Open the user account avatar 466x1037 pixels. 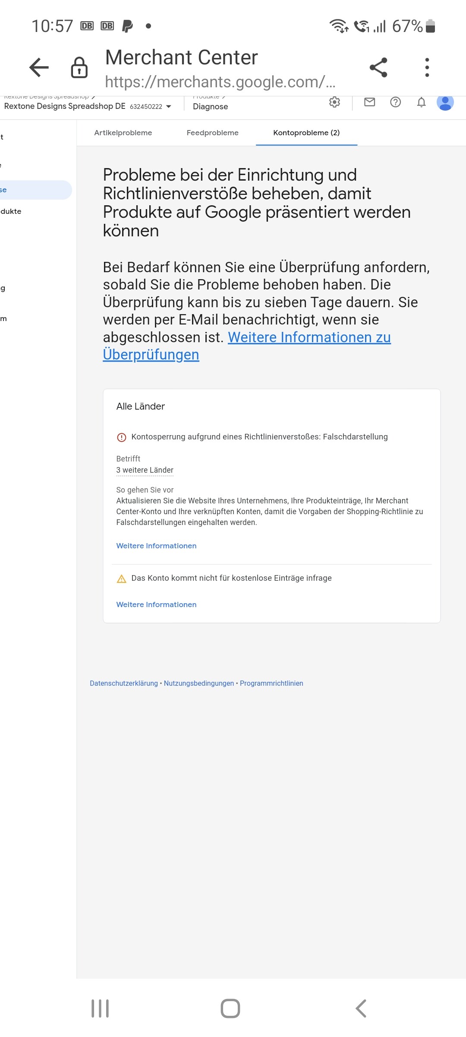pos(445,103)
